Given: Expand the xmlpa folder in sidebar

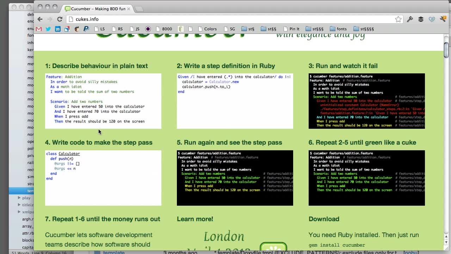Looking at the screenshot, I should 19,212.
